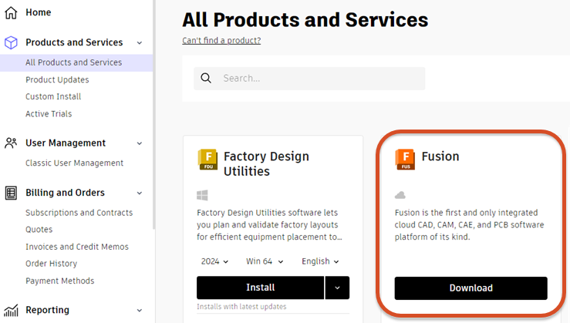Image resolution: width=570 pixels, height=323 pixels.
Task: Open the 2024 version dropdown
Action: (215, 261)
